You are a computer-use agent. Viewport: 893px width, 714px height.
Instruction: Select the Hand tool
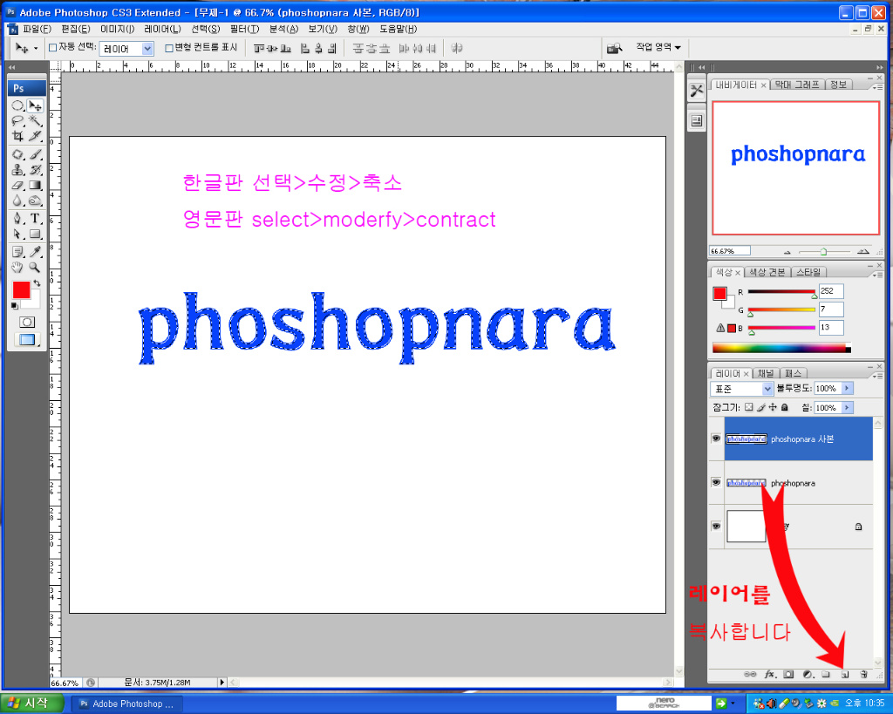click(x=17, y=267)
